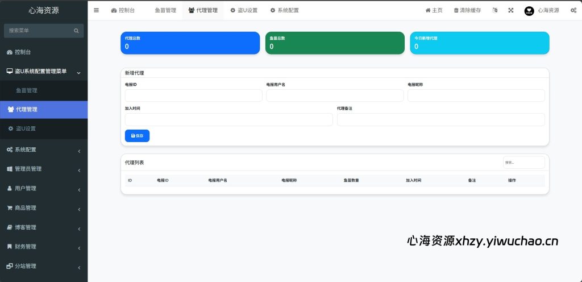The height and width of the screenshot is (282, 582).
Task: Click the monitor icon beside 盗U系统配置管理菜单
Action: 10,71
